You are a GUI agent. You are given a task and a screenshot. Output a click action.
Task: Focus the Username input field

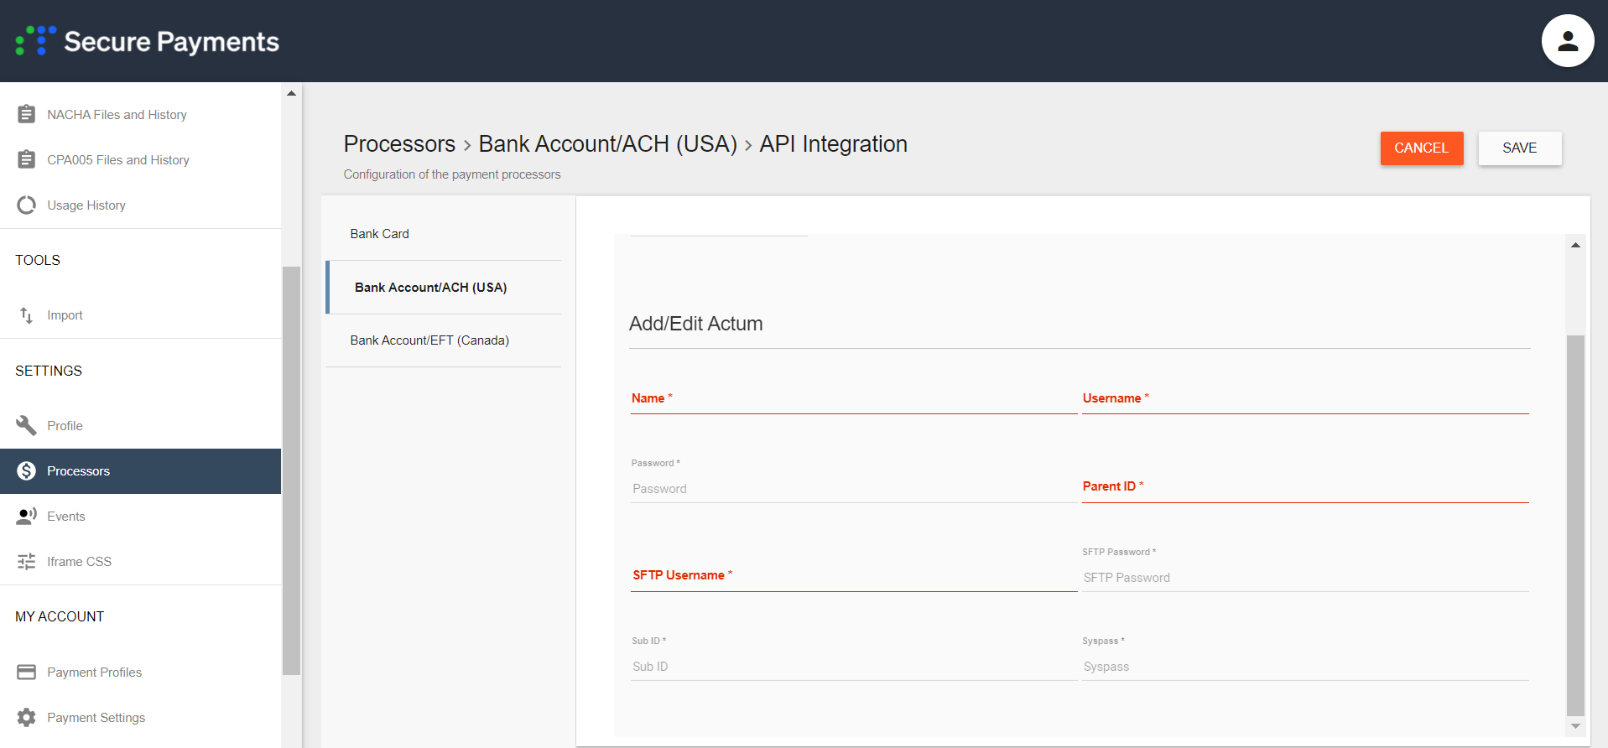tap(1305, 398)
